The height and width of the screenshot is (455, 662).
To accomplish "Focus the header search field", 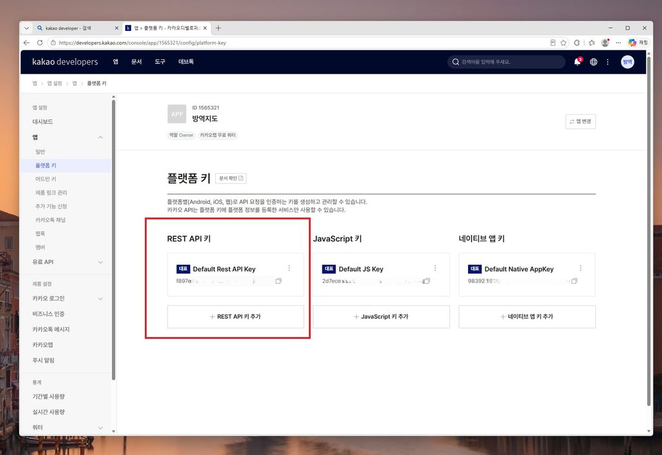I will pos(506,62).
